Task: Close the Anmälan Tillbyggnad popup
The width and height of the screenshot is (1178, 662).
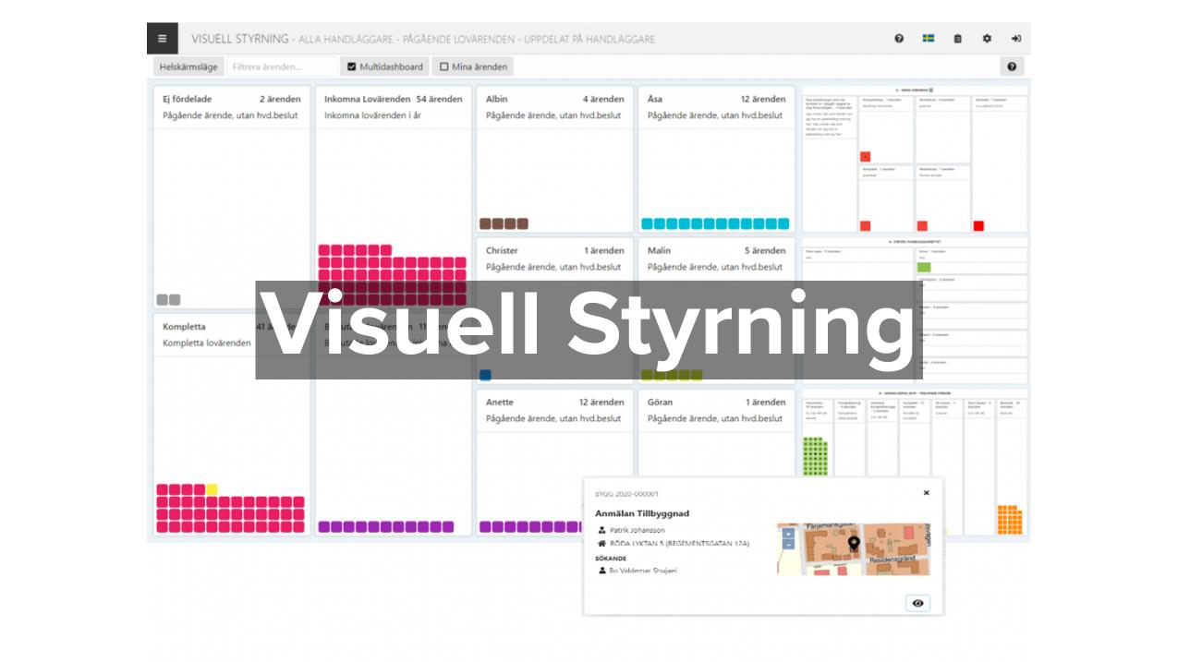Action: pos(926,493)
